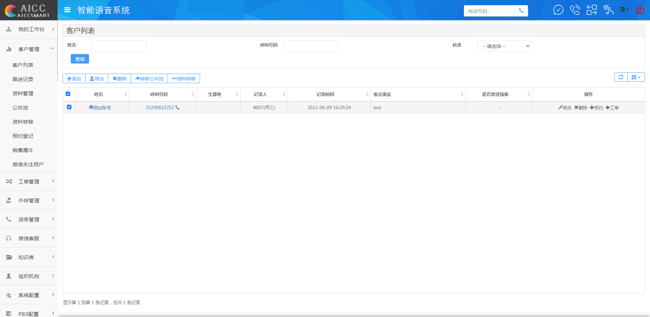Image resolution: width=650 pixels, height=317 pixels.
Task: Expand the 工单管理 sidebar section
Action: pos(29,181)
